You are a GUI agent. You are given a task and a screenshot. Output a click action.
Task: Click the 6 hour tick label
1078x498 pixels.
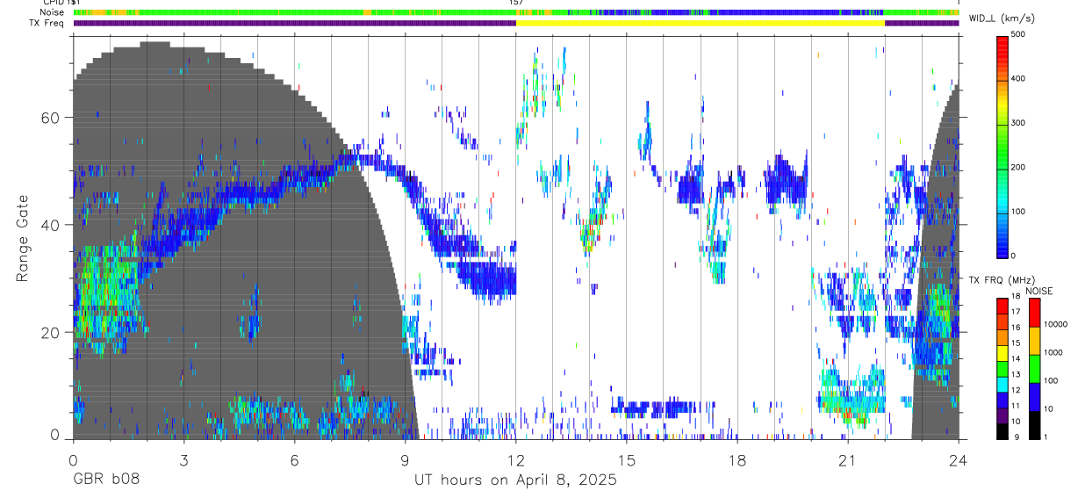[x=294, y=460]
